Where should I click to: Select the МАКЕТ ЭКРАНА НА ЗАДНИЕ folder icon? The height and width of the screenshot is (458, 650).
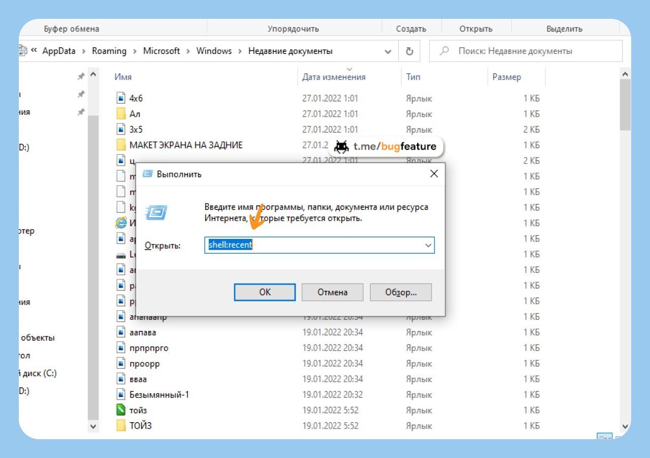[121, 145]
